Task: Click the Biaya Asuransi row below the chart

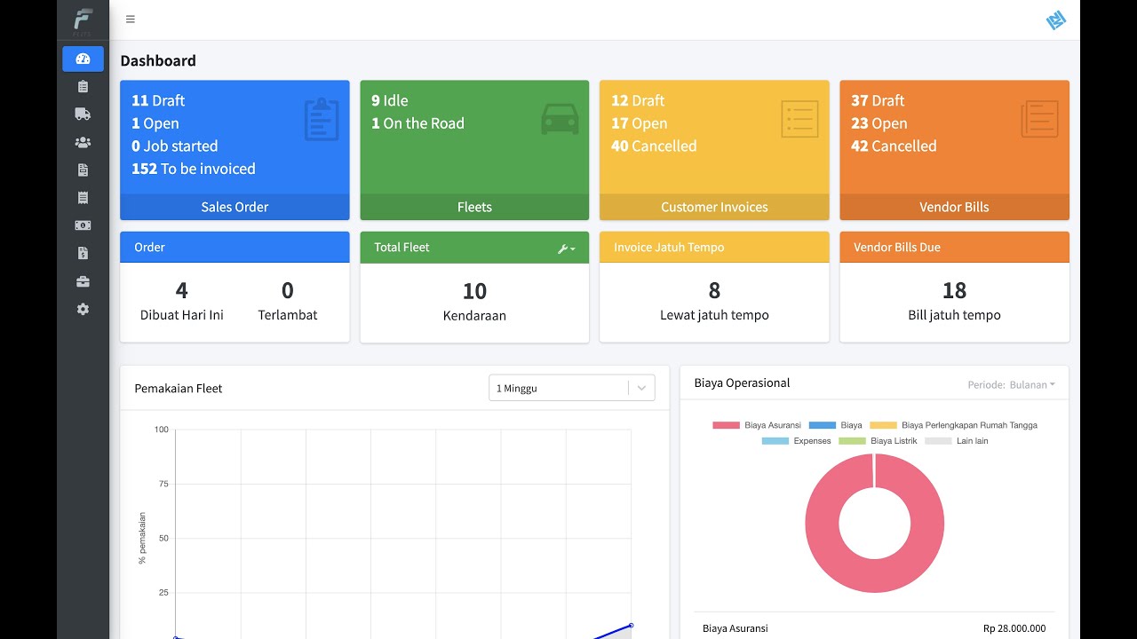Action: point(874,627)
